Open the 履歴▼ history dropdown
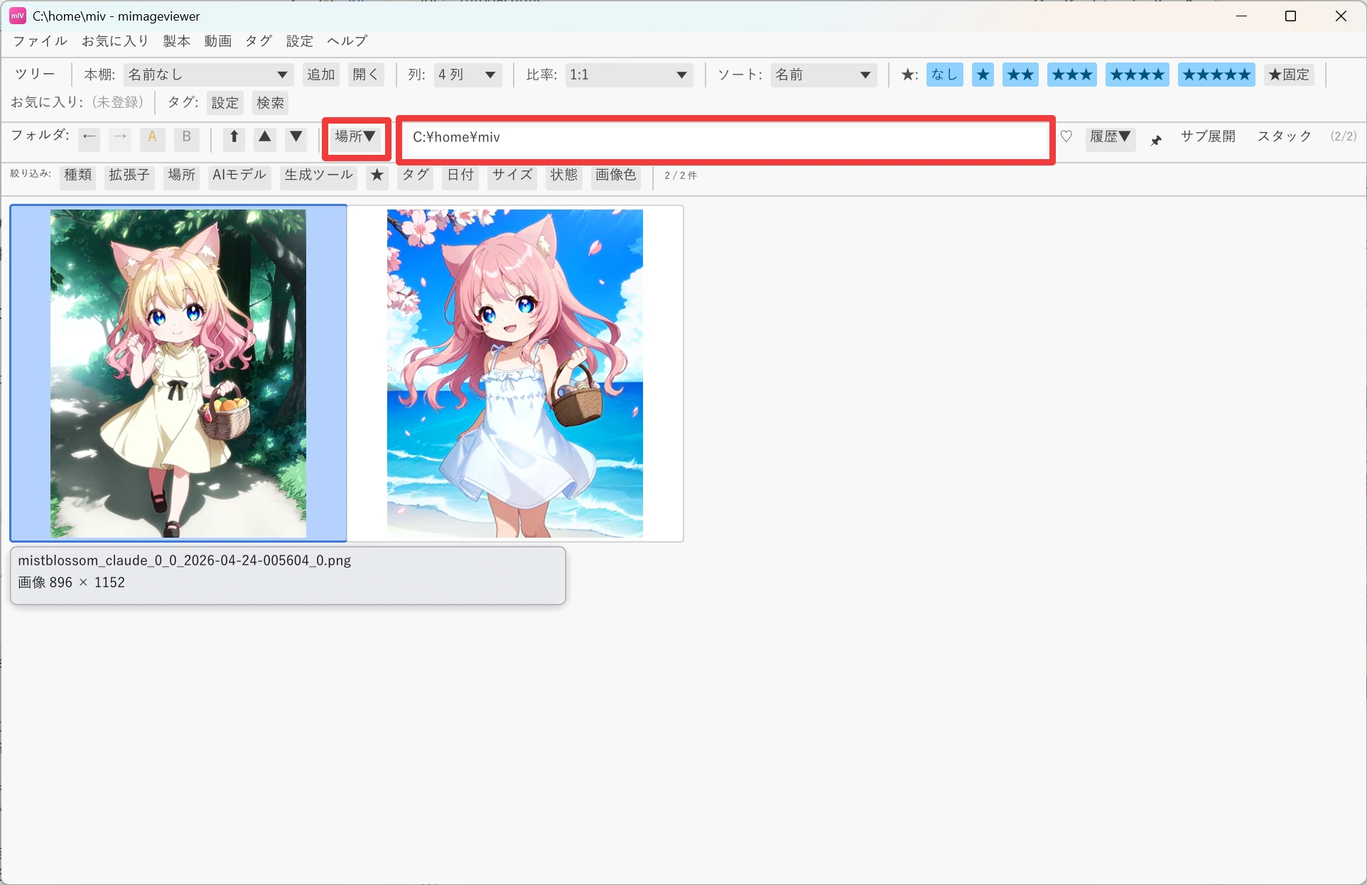This screenshot has height=885, width=1367. point(1111,137)
